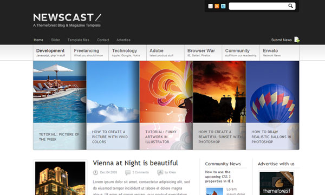Open Tutorial: Picture of the Week caption
This screenshot has width=325, height=195.
point(59,136)
